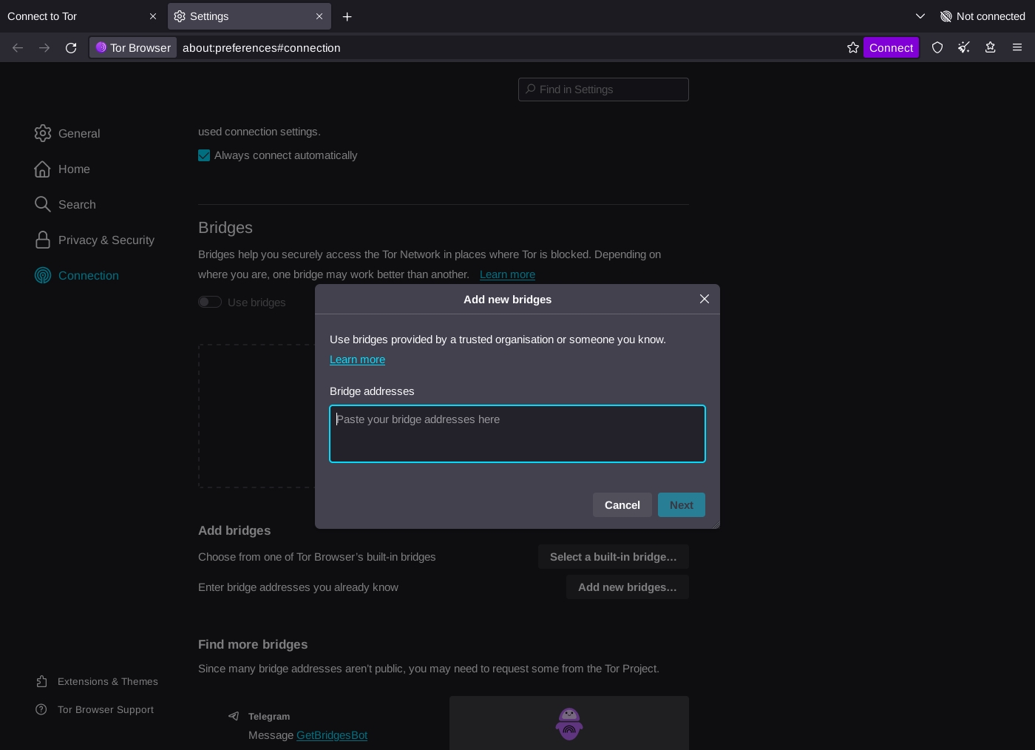Click the Search magnifier icon in sidebar

[x=43, y=204]
